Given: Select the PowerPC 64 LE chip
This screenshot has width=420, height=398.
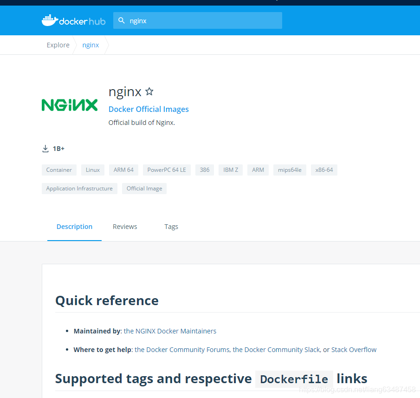Looking at the screenshot, I should click(167, 170).
